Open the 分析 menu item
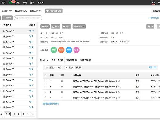This screenshot has width=160, height=120. pos(32,3)
